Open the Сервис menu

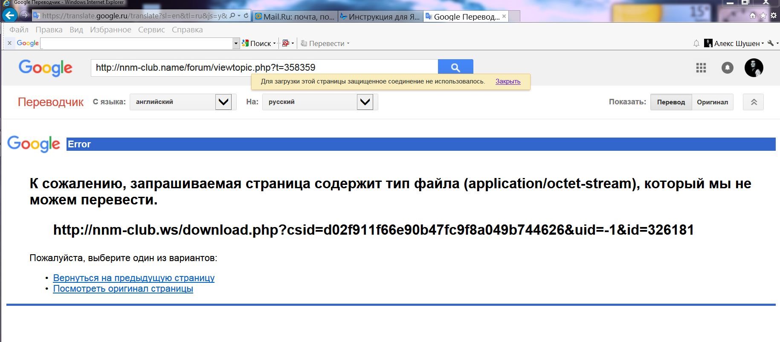(x=151, y=30)
